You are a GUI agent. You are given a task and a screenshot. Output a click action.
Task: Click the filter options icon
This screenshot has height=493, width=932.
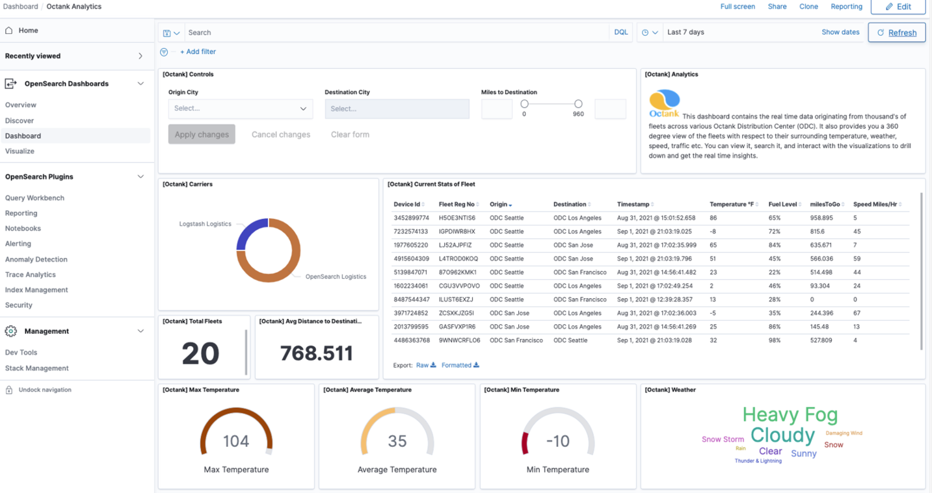[x=164, y=52]
